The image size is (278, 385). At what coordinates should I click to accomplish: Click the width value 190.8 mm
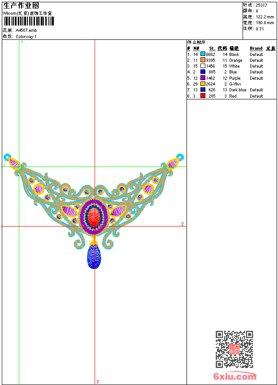265,23
